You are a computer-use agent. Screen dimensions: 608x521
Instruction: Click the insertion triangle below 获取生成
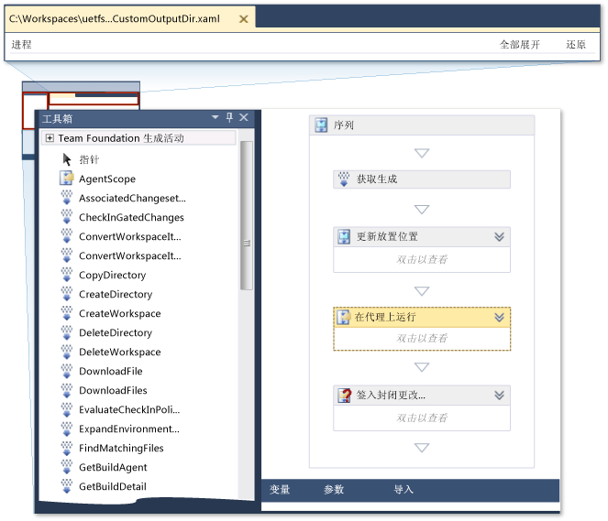coord(422,210)
